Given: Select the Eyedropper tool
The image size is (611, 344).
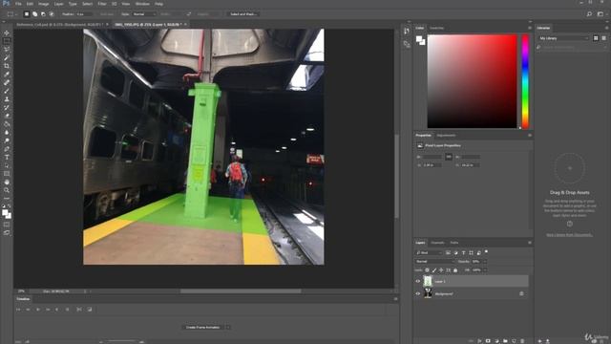Looking at the screenshot, I should 7,75.
